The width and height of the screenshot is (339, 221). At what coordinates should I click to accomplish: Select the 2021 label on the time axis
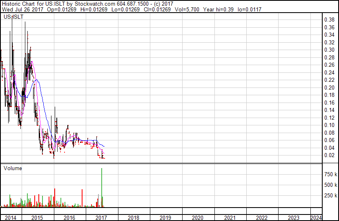230,218
